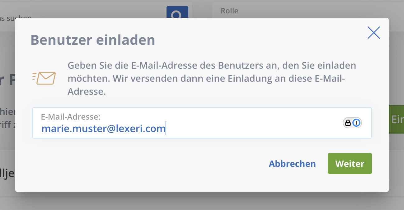Click the blue magnifier search button behind dialog
Screen dimensions: 404x210
[177, 12]
